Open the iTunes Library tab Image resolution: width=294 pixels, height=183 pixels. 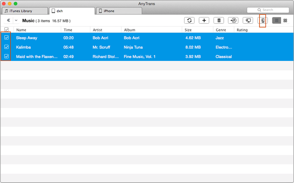click(25, 11)
